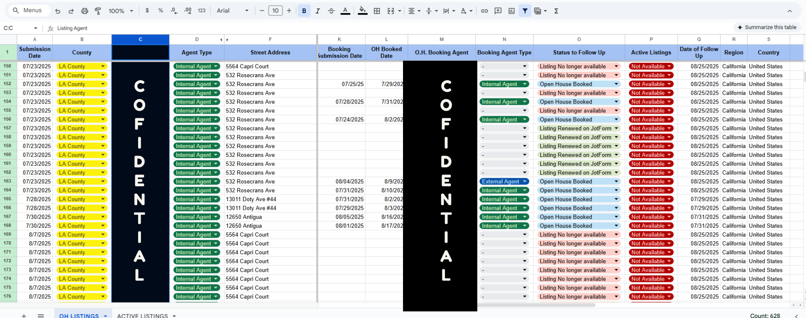Insert a chart from the toolbar
This screenshot has height=318, width=806.
click(511, 11)
